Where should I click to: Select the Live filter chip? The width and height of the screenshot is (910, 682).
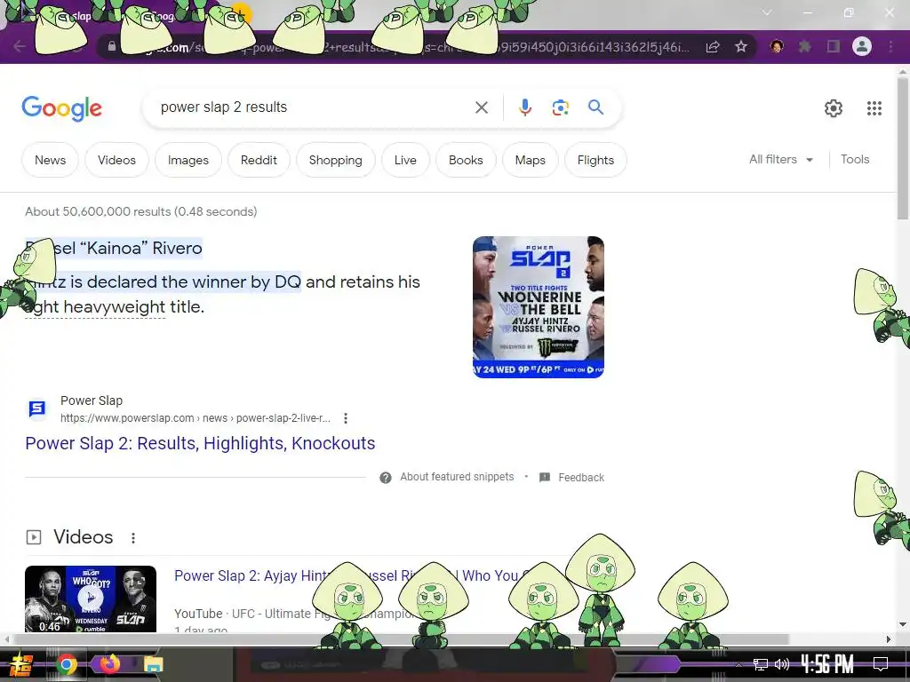pos(405,160)
